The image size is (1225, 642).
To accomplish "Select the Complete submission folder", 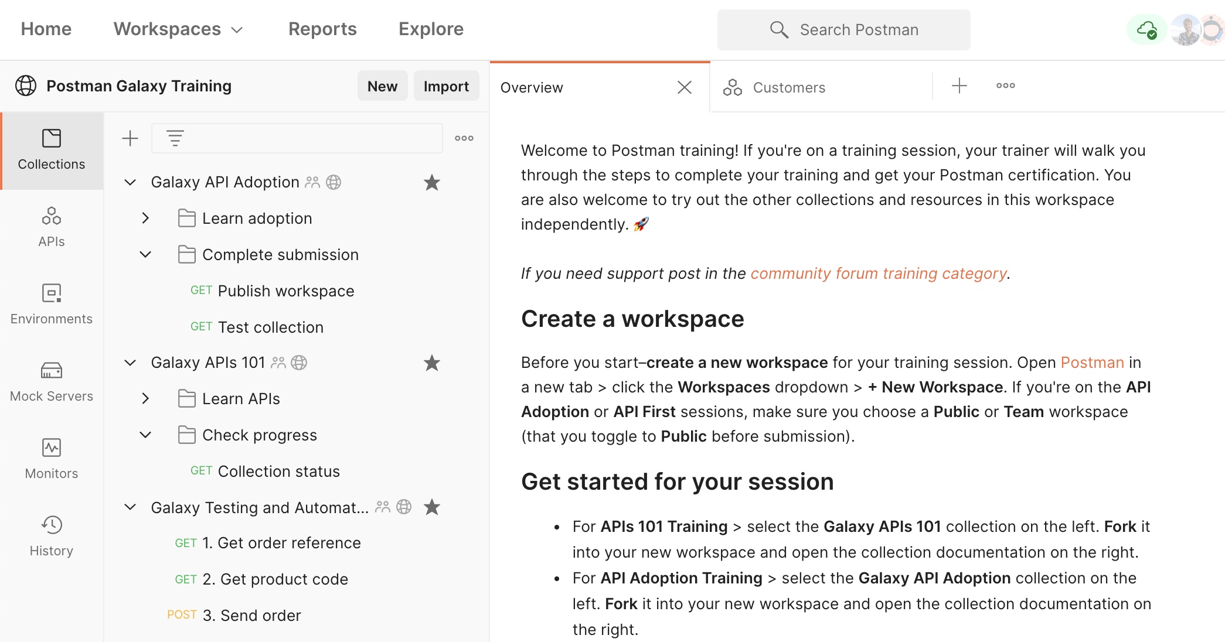I will coord(280,255).
